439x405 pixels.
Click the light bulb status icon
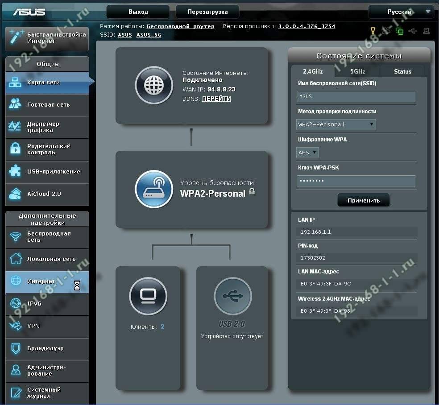pos(373,31)
